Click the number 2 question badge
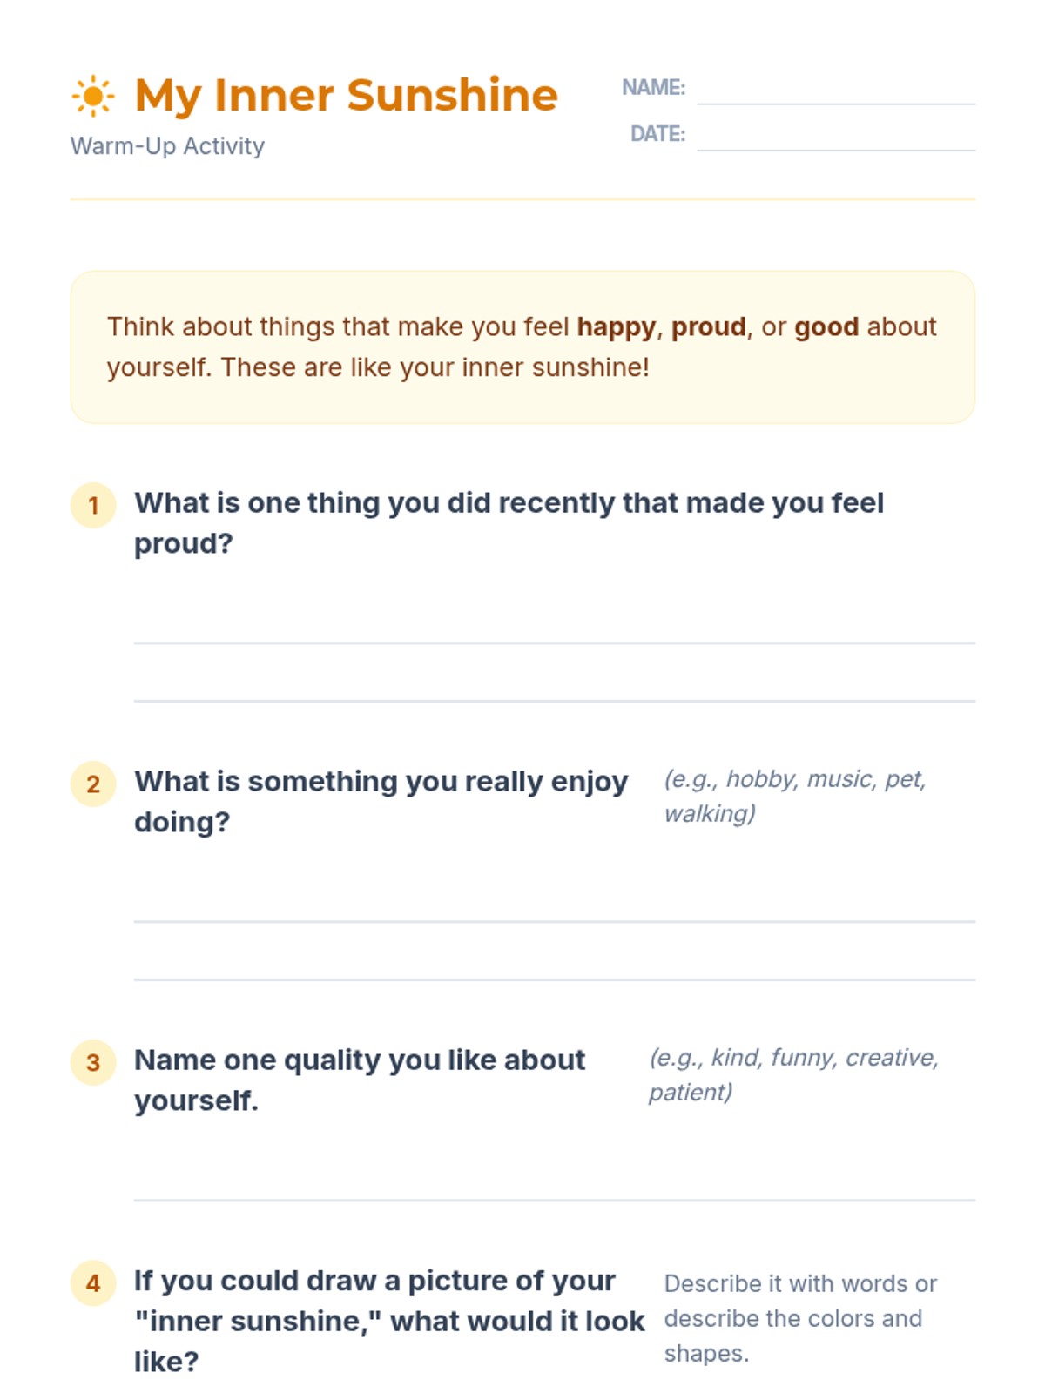This screenshot has height=1393, width=1045. point(93,784)
